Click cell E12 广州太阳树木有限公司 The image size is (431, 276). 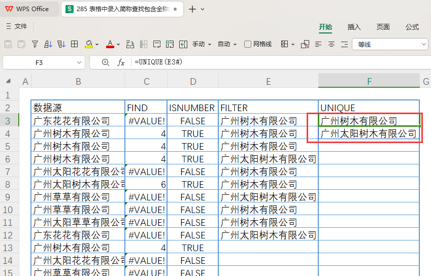(x=268, y=235)
